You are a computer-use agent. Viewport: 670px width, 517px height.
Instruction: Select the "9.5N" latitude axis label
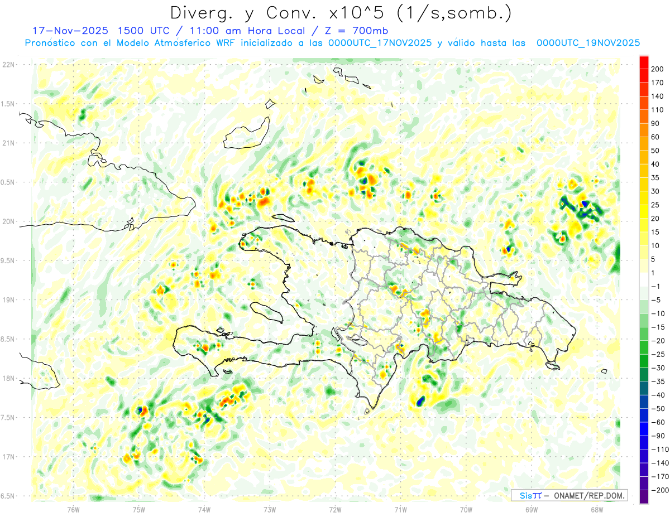coord(8,261)
